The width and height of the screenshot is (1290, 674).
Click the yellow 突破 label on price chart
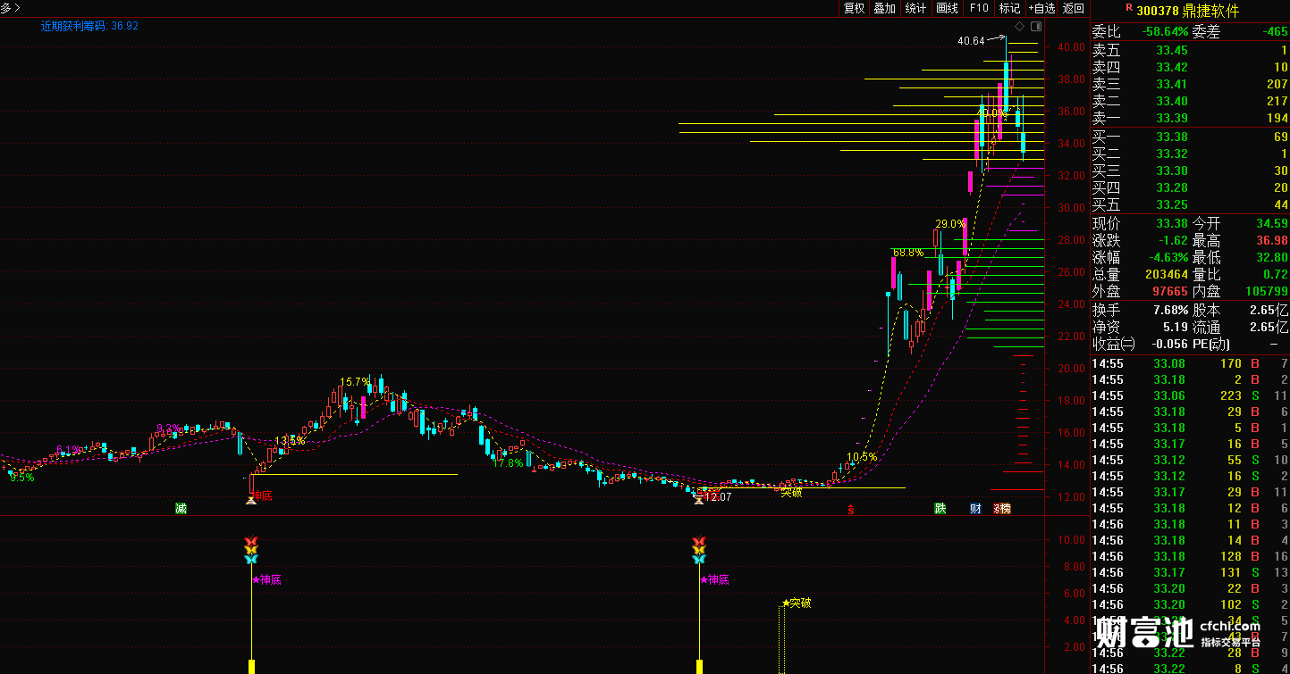pos(791,491)
